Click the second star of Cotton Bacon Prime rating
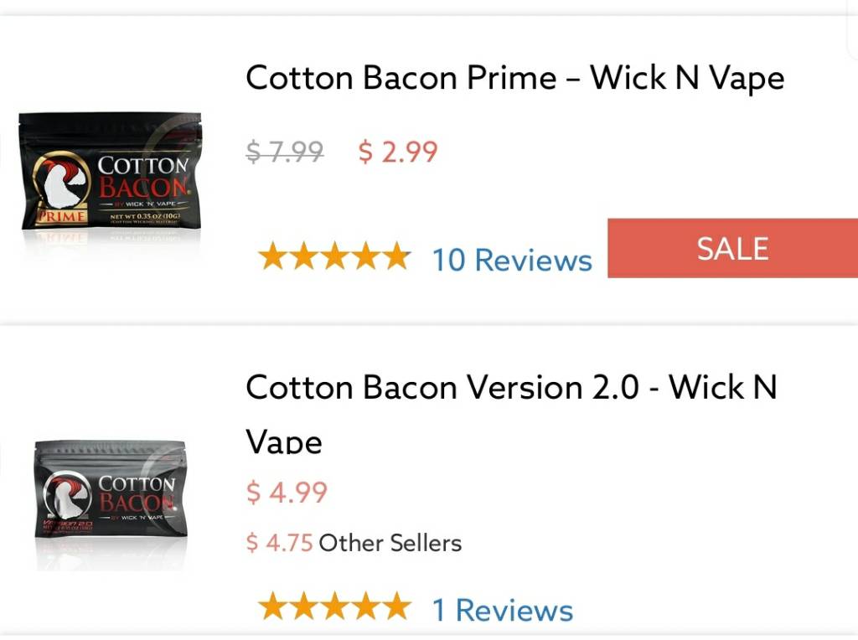 click(x=303, y=256)
